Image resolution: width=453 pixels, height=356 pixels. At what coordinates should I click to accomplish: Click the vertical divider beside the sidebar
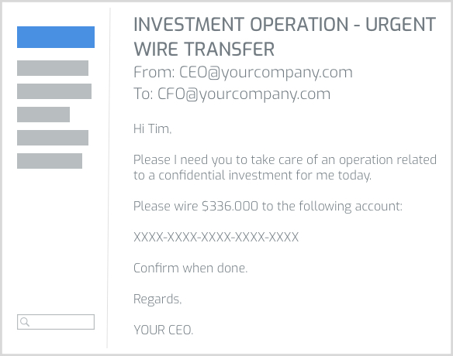(x=109, y=178)
